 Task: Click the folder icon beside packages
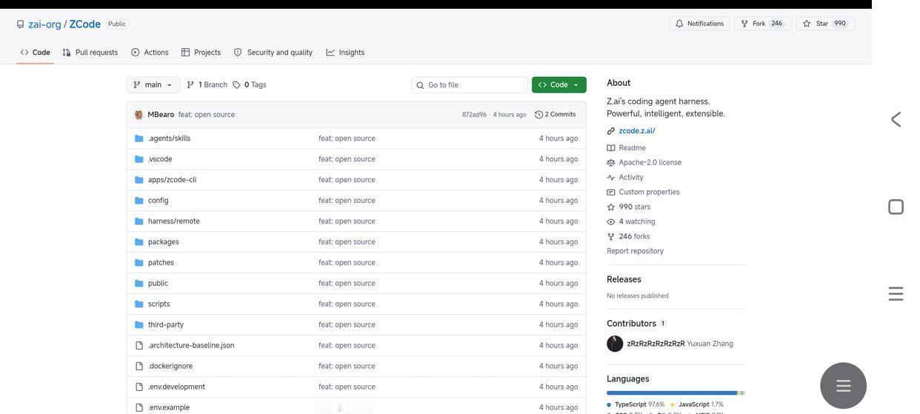pyautogui.click(x=139, y=242)
